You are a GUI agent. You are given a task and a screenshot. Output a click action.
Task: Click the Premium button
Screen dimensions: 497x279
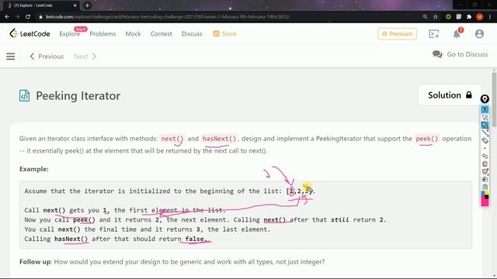397,34
